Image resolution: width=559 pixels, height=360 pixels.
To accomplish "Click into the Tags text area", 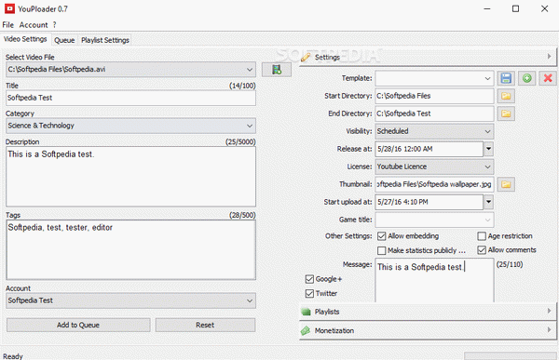I will tap(130, 249).
